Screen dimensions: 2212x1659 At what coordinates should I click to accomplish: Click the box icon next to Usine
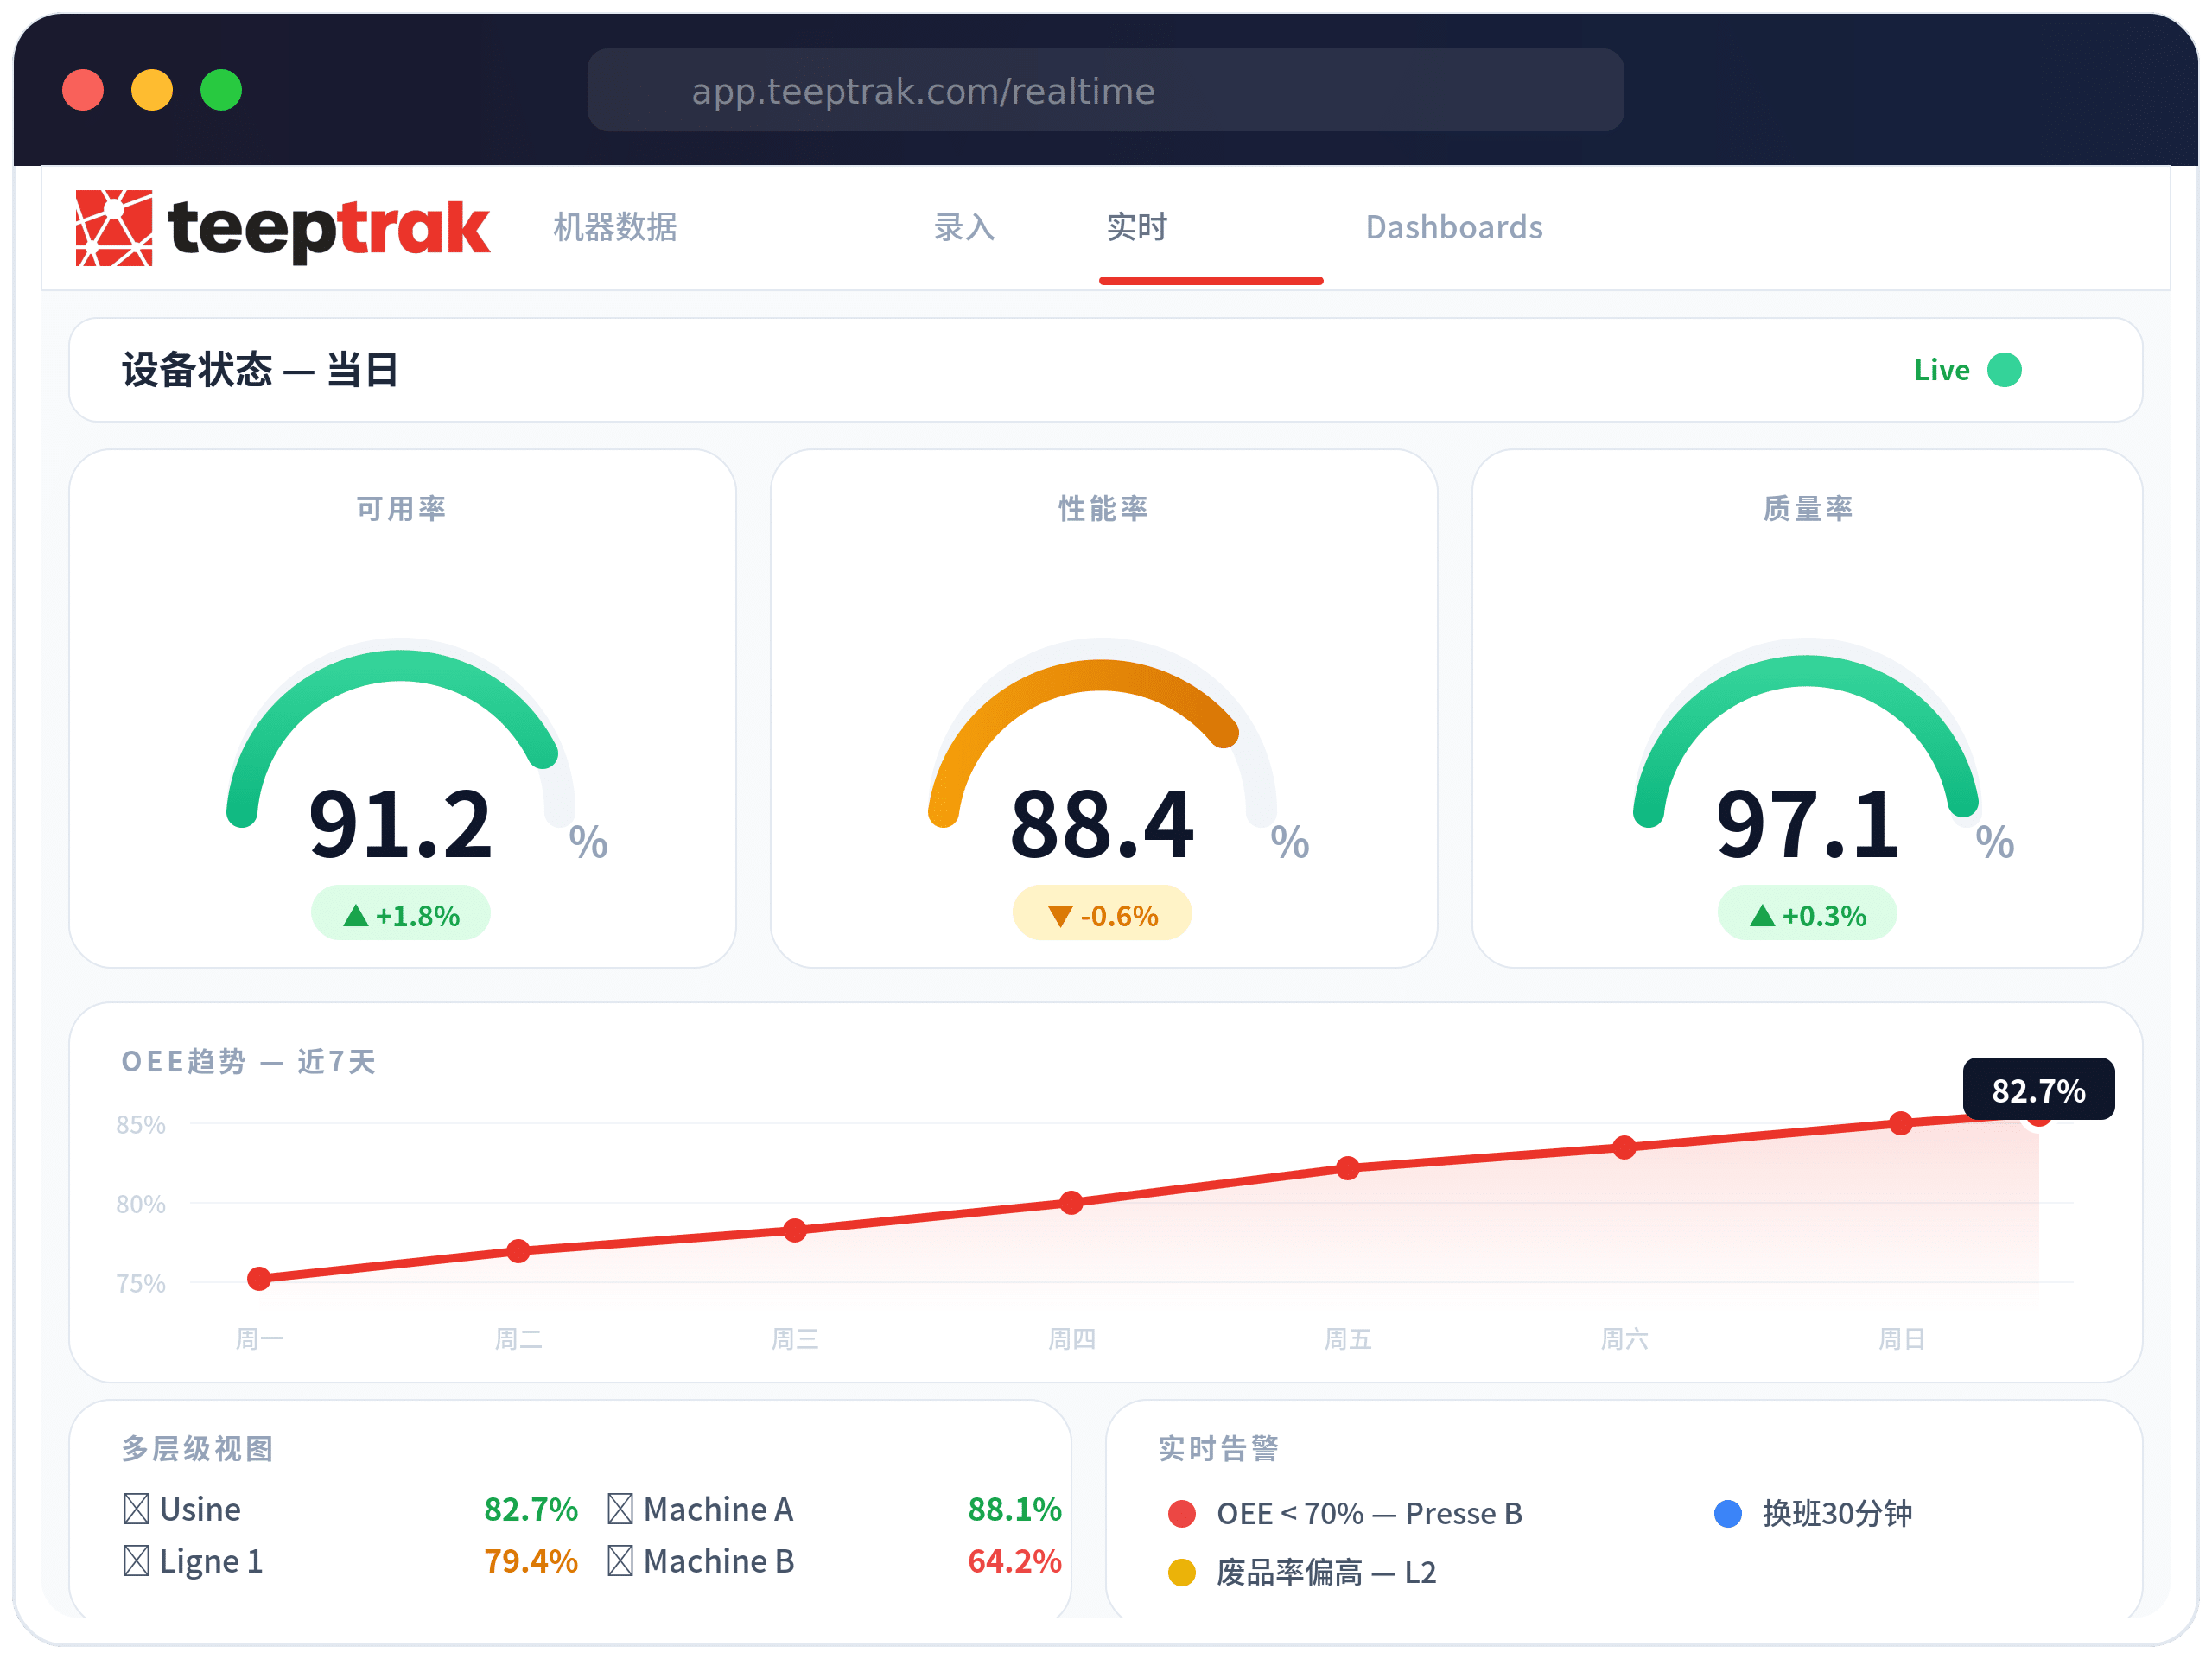(x=136, y=1508)
